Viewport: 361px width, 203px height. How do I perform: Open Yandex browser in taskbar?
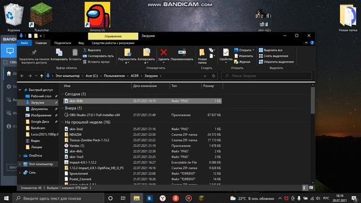coord(162,198)
